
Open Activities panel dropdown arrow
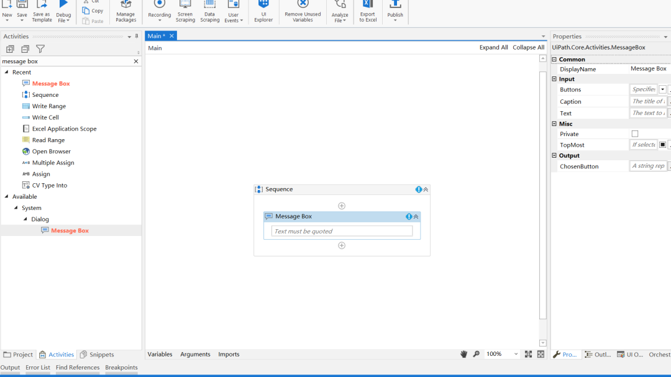[x=129, y=37]
